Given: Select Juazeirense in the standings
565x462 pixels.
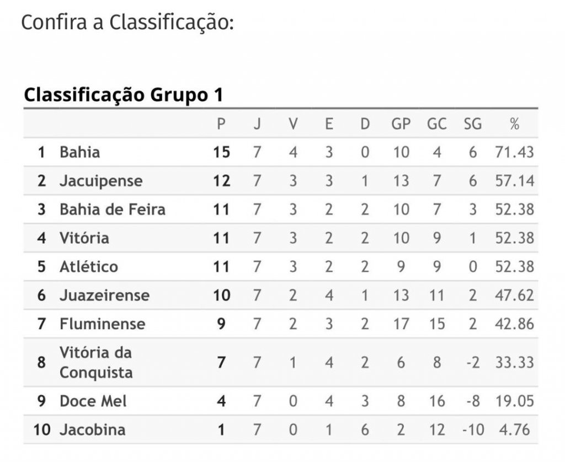Looking at the screenshot, I should point(104,295).
